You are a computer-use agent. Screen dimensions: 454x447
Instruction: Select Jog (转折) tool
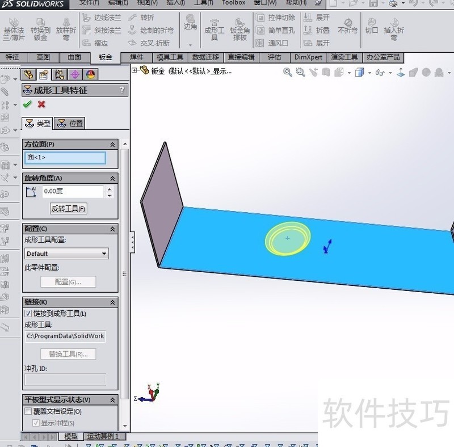(x=141, y=18)
